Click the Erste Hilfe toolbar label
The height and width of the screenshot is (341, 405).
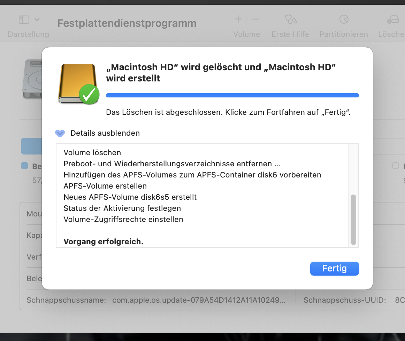tap(290, 34)
